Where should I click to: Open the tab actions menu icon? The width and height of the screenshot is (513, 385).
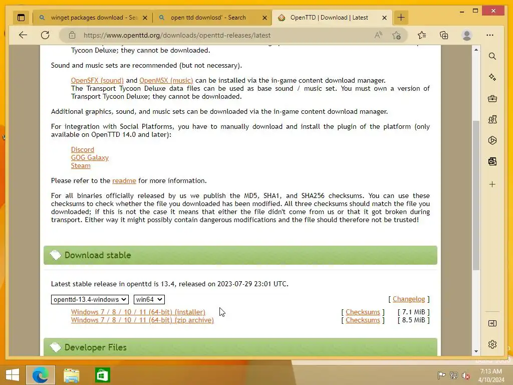(x=21, y=18)
